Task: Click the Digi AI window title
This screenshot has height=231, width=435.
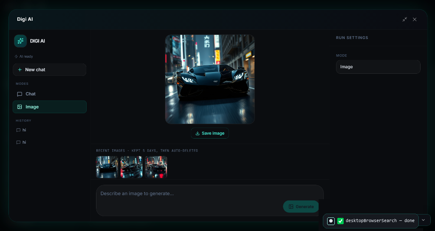Action: [x=25, y=19]
